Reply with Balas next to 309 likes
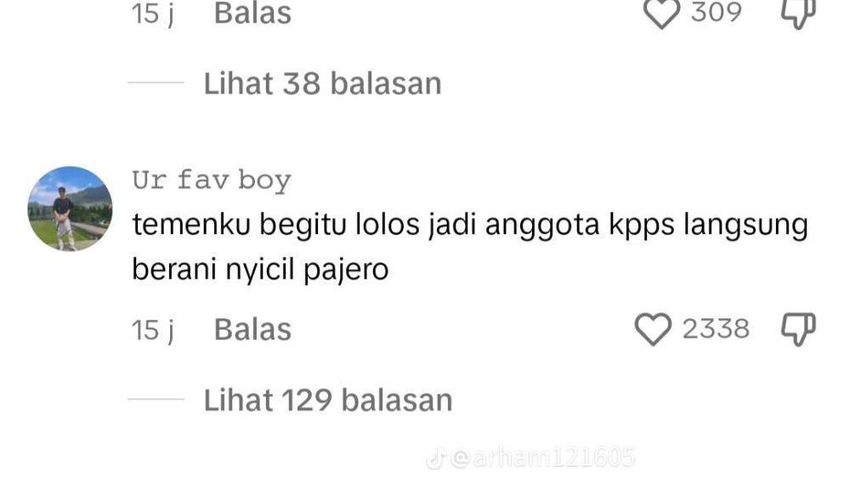This screenshot has height=479, width=850. (252, 13)
